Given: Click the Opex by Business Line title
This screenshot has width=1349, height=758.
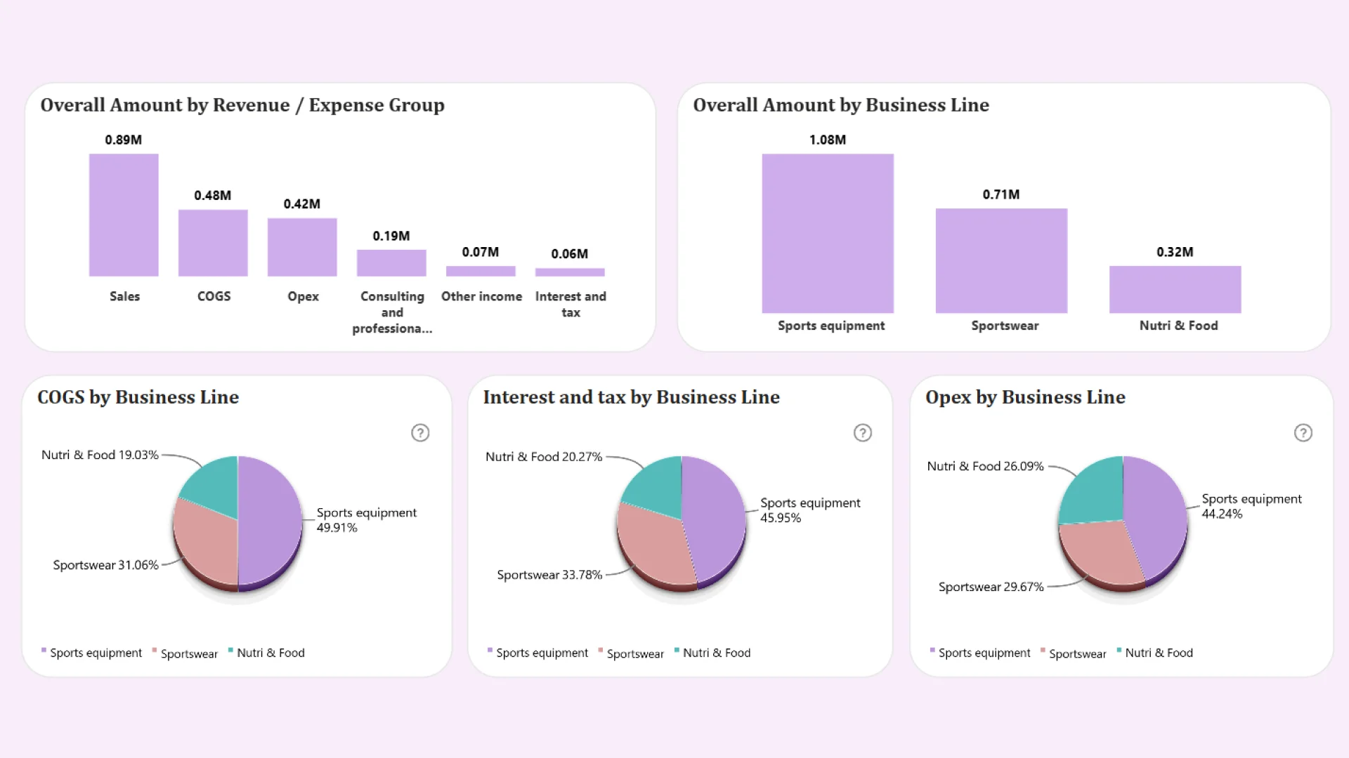Looking at the screenshot, I should 1026,397.
